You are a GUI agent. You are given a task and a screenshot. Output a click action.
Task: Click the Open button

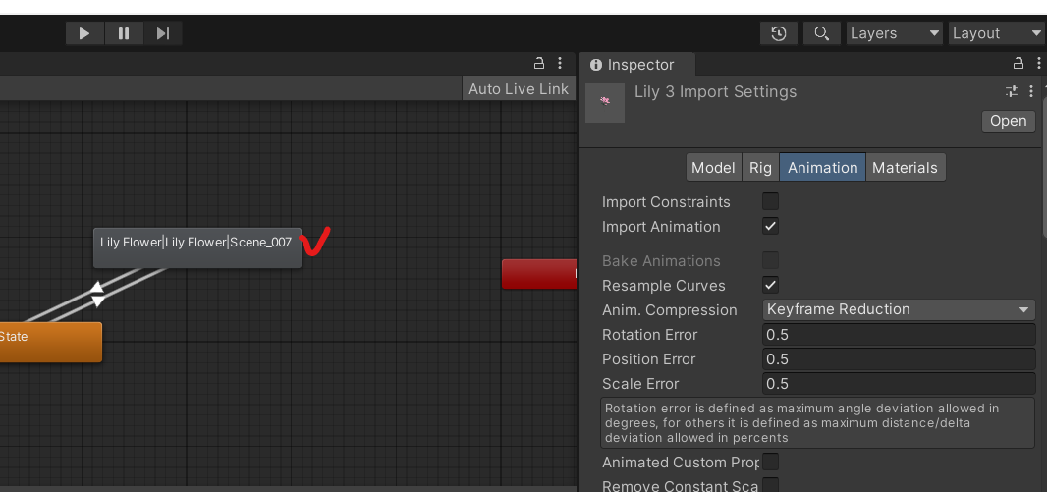1009,121
